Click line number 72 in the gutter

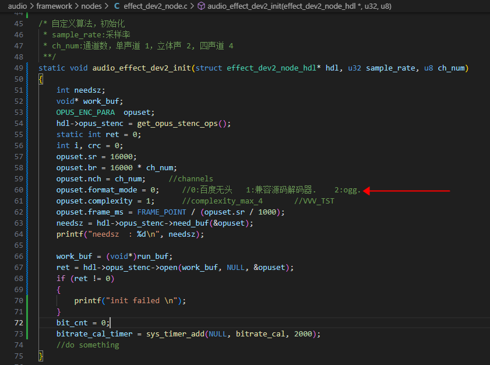pyautogui.click(x=19, y=323)
